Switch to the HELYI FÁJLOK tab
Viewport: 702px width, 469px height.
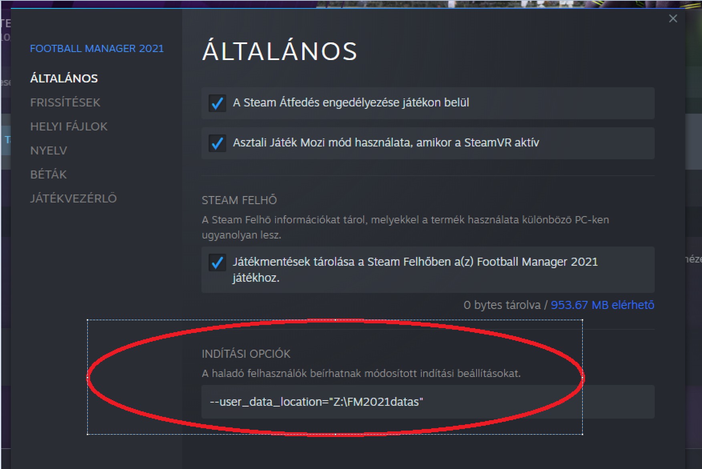click(69, 126)
